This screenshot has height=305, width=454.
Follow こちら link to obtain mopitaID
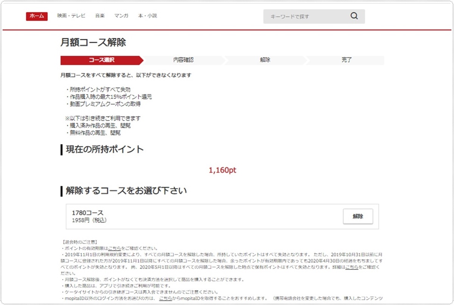click(165, 299)
